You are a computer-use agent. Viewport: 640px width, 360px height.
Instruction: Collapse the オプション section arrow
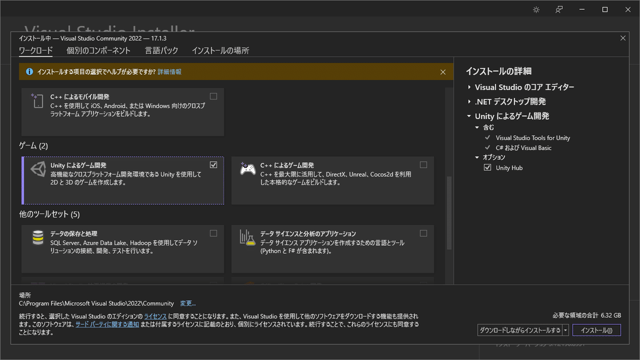477,157
